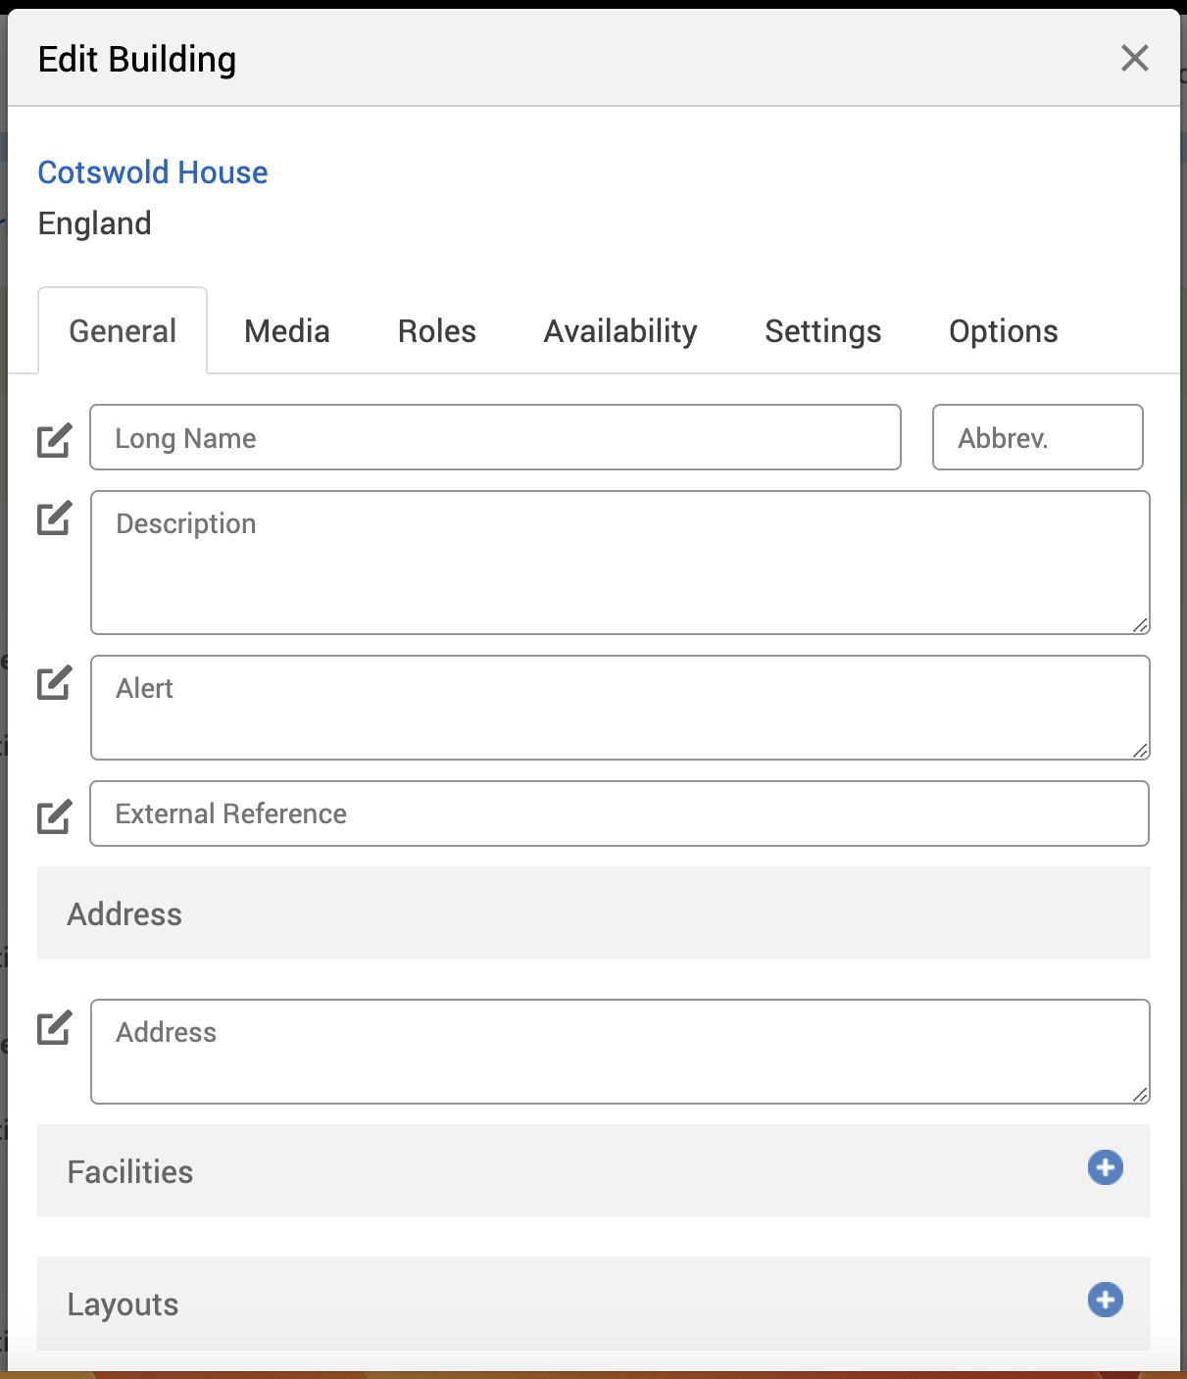The image size is (1187, 1379).
Task: Click edit icon next to External Reference
Action: click(54, 815)
